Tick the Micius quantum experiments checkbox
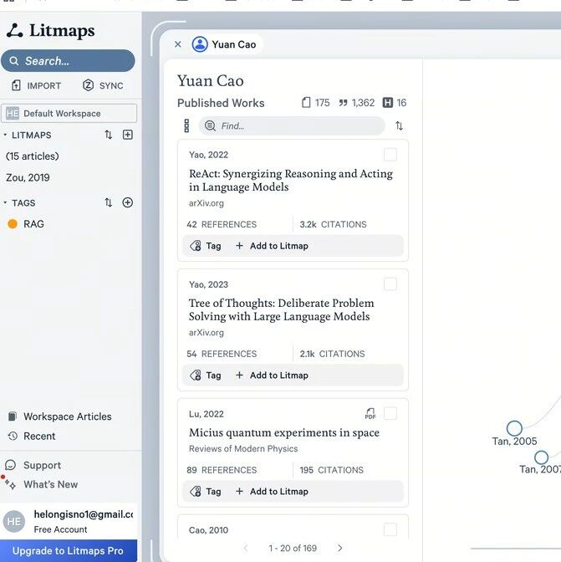Image resolution: width=561 pixels, height=562 pixels. coord(390,414)
